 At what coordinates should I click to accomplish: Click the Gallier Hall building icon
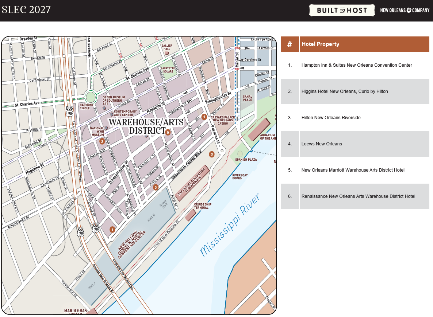(167, 53)
